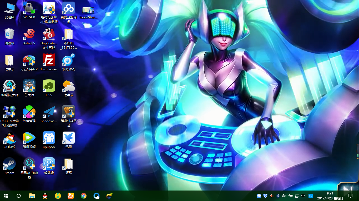Launch the WinSCP shortcut
The height and width of the screenshot is (201, 359).
(x=29, y=11)
